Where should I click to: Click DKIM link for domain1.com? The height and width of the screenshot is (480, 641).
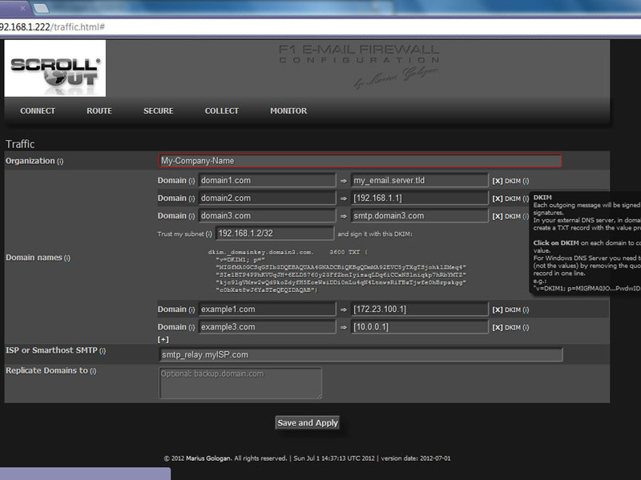click(x=512, y=181)
